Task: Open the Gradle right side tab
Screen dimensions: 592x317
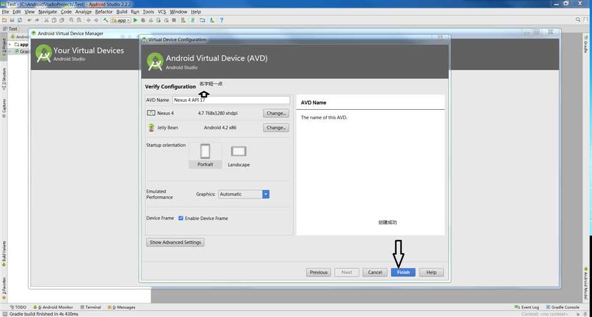Action: pyautogui.click(x=586, y=44)
